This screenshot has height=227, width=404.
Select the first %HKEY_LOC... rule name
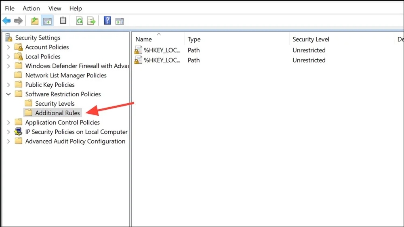[x=162, y=50]
